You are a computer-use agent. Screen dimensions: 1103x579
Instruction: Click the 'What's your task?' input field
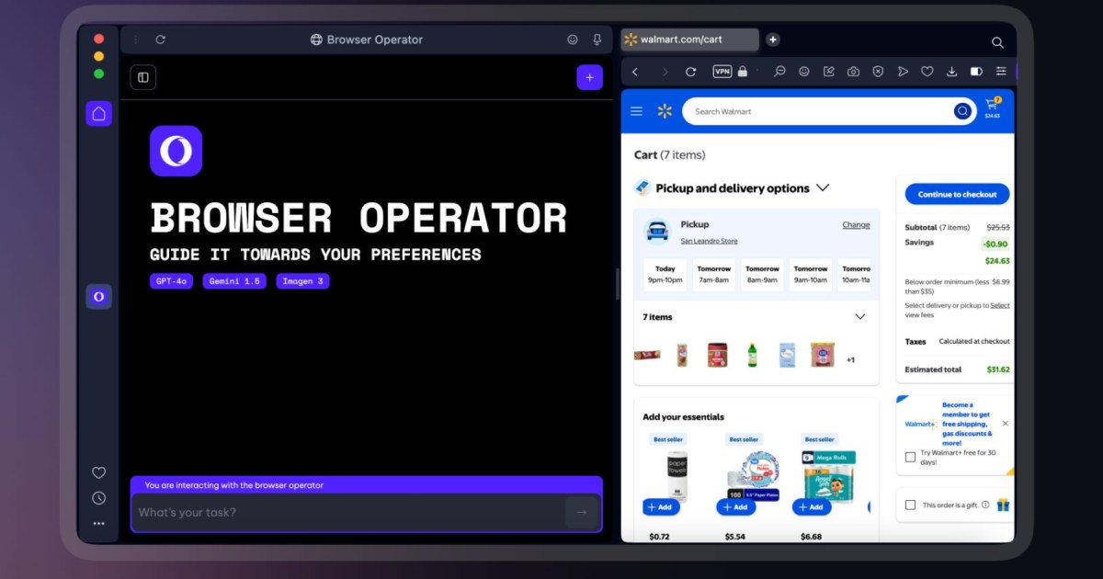[349, 512]
